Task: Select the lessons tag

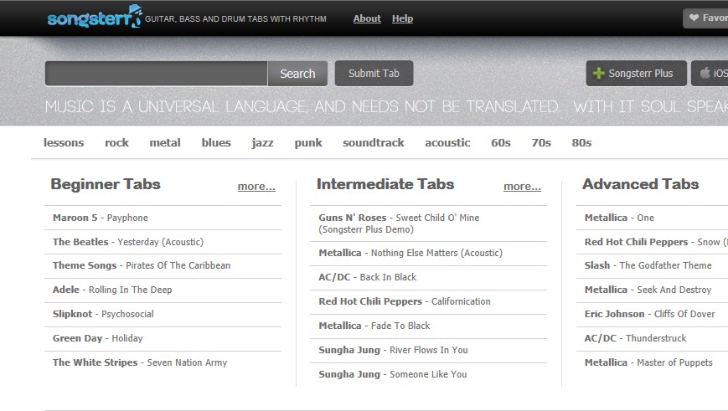Action: click(64, 142)
